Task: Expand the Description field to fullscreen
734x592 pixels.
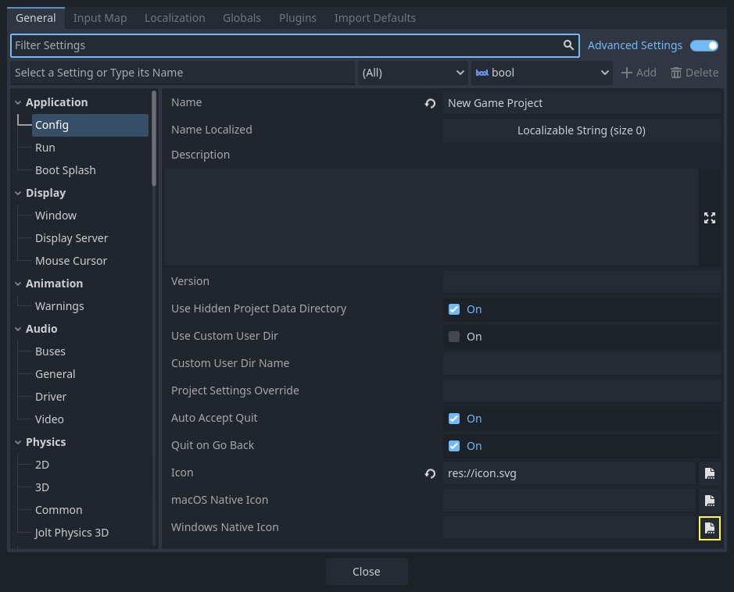Action: pos(709,218)
